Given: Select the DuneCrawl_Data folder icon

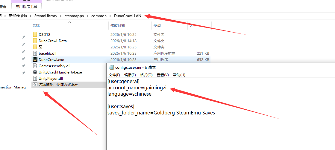Looking at the screenshot, I should (35, 41).
